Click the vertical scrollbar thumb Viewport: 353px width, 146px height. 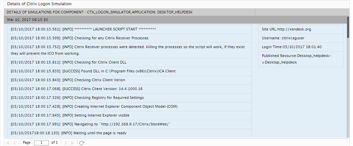pos(348,27)
